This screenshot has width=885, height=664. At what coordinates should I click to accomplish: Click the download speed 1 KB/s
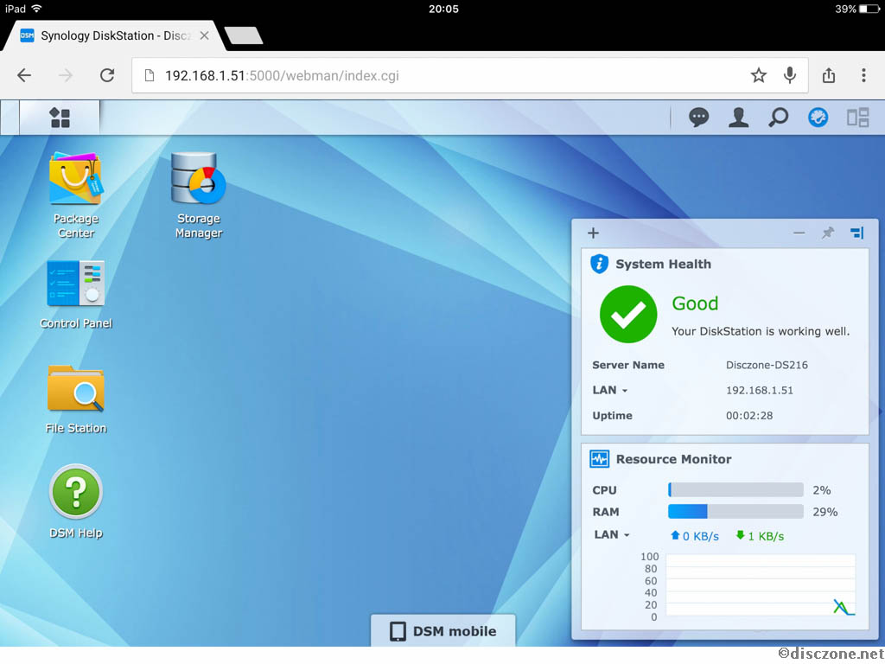coord(760,536)
